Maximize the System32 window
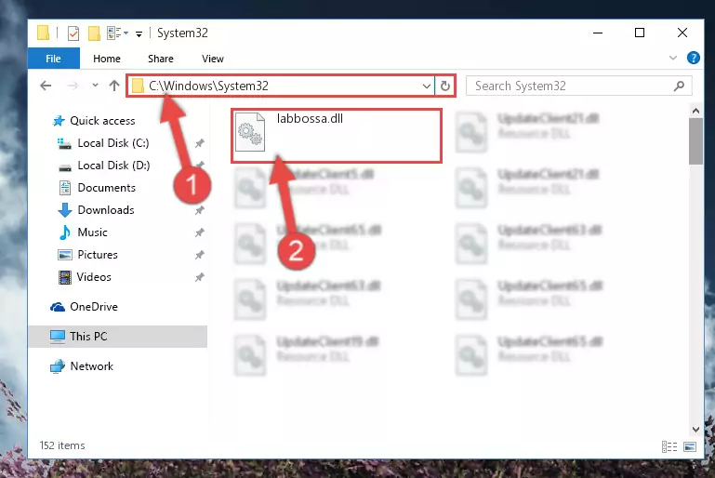 (640, 33)
